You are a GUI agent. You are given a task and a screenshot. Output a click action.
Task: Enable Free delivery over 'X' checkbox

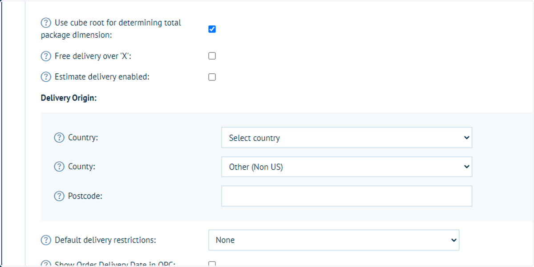point(212,56)
